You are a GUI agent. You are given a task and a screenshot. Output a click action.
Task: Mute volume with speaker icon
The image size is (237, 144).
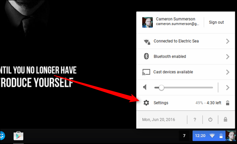click(x=145, y=87)
